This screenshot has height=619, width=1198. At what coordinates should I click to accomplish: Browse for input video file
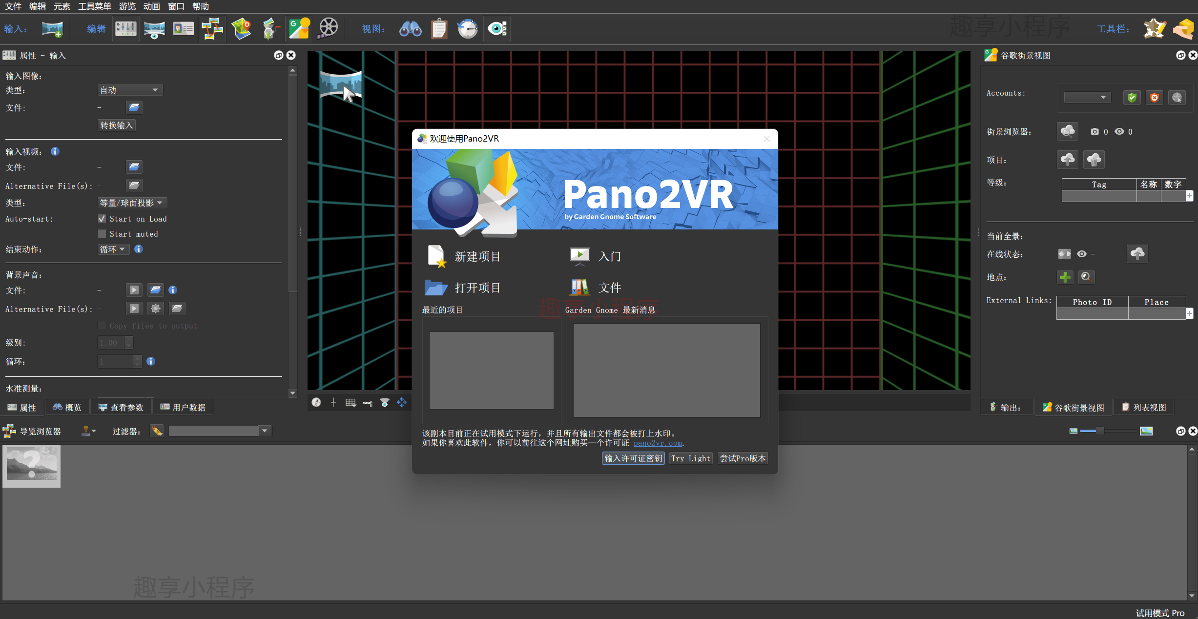[x=134, y=167]
